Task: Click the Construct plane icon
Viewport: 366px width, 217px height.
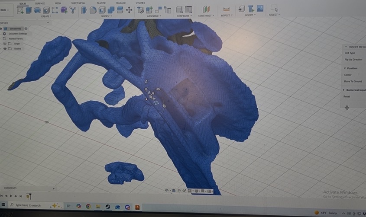Action: (206, 9)
